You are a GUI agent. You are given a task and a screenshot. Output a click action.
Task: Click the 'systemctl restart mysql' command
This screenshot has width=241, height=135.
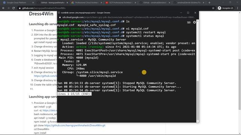(x=146, y=32)
